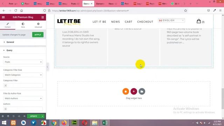Open the Elementor widgets grid
224x126 pixels.
(x=43, y=17)
